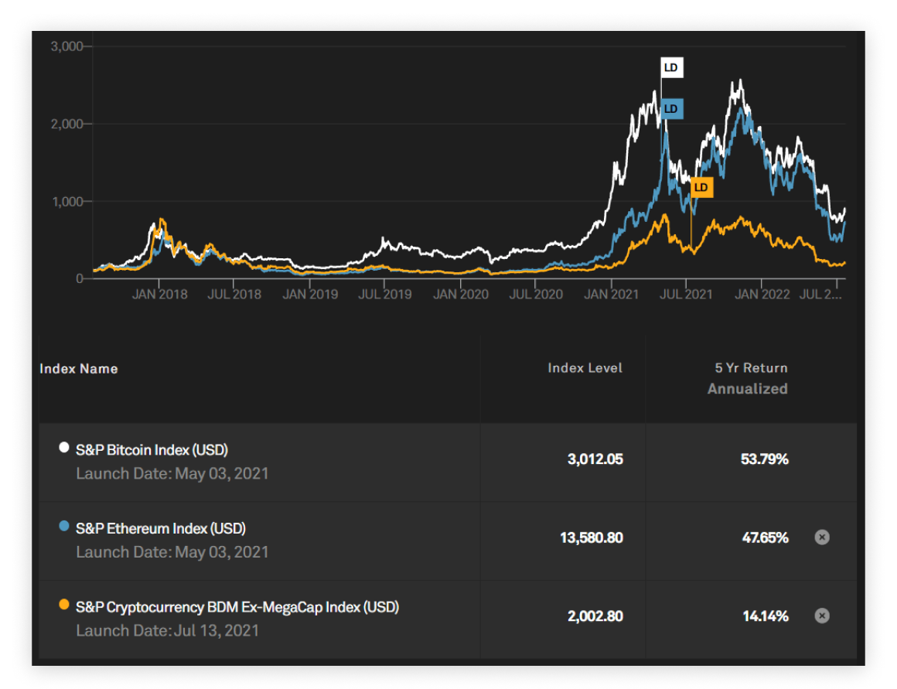Click the white dot beside Bitcoin Index
897x689 pixels.
click(64, 448)
